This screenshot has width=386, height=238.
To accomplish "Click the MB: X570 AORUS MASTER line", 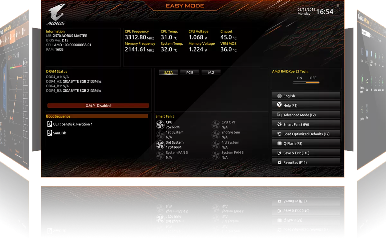I will click(x=67, y=36).
